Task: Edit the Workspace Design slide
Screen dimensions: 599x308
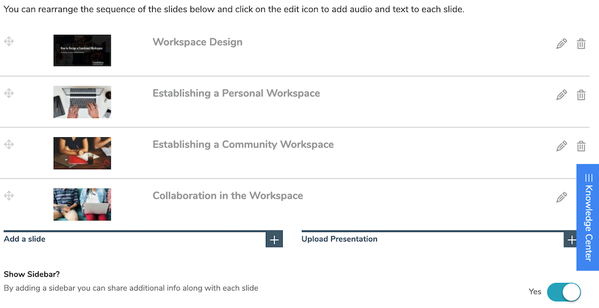Action: (x=562, y=44)
